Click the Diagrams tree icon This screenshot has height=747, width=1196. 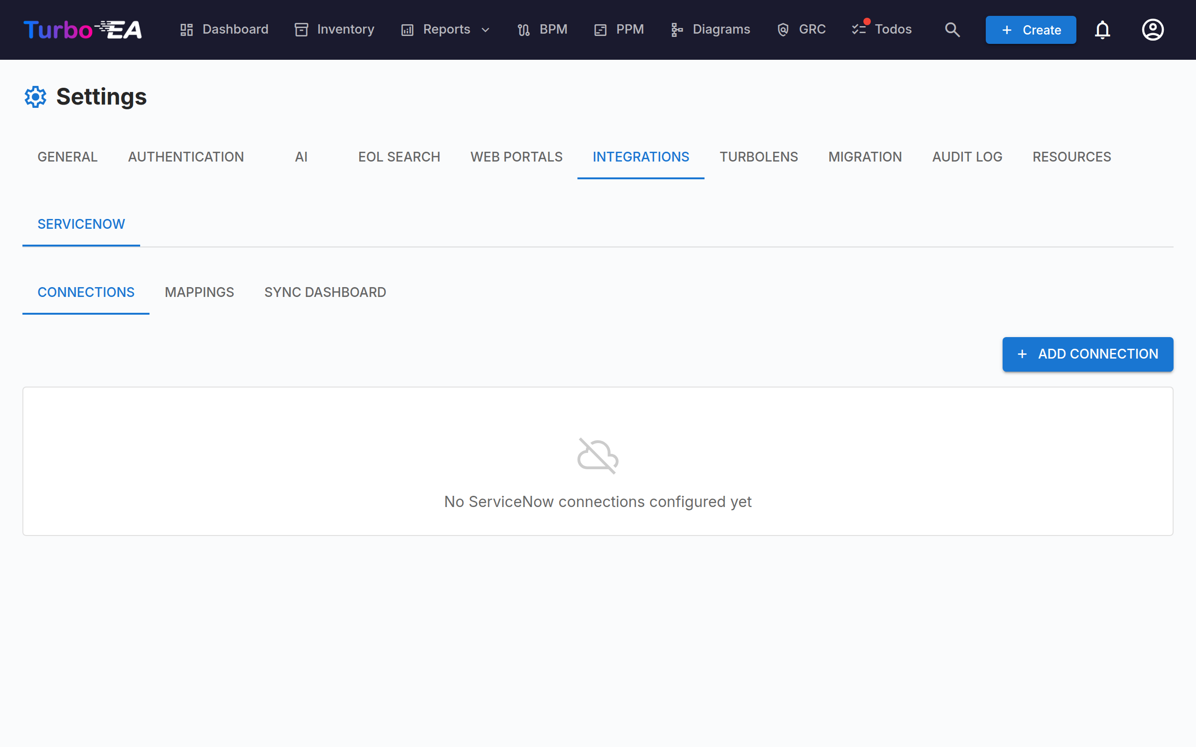tap(677, 29)
